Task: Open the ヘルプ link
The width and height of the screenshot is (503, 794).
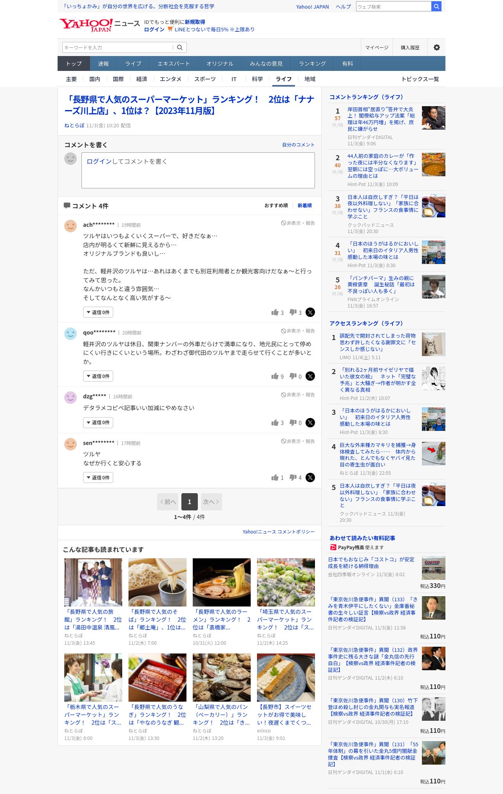Action: tap(343, 7)
